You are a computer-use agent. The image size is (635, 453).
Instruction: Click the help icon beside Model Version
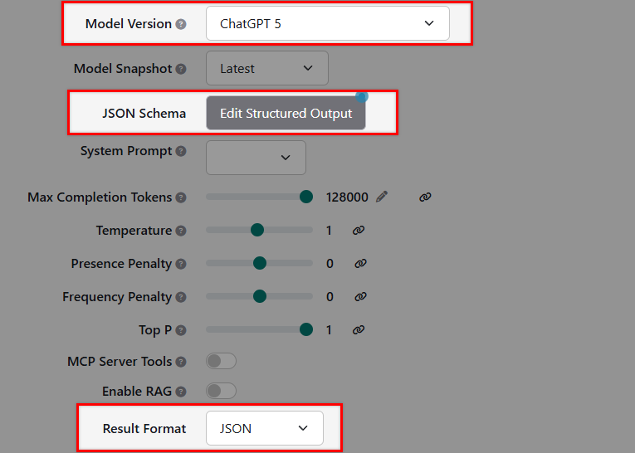click(x=180, y=24)
